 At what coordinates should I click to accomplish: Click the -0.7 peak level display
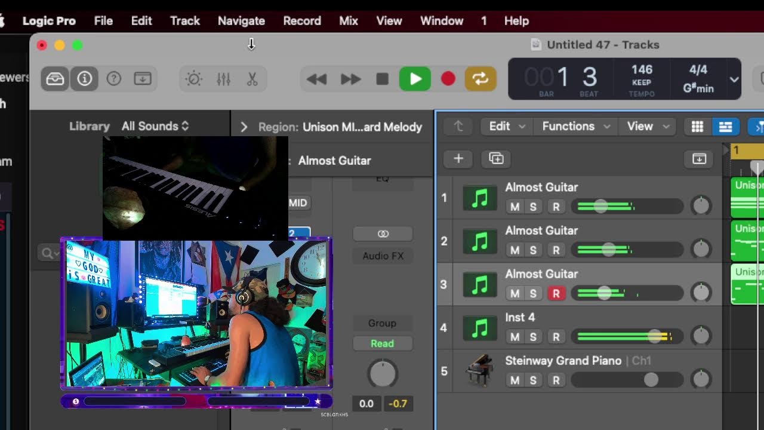click(398, 404)
